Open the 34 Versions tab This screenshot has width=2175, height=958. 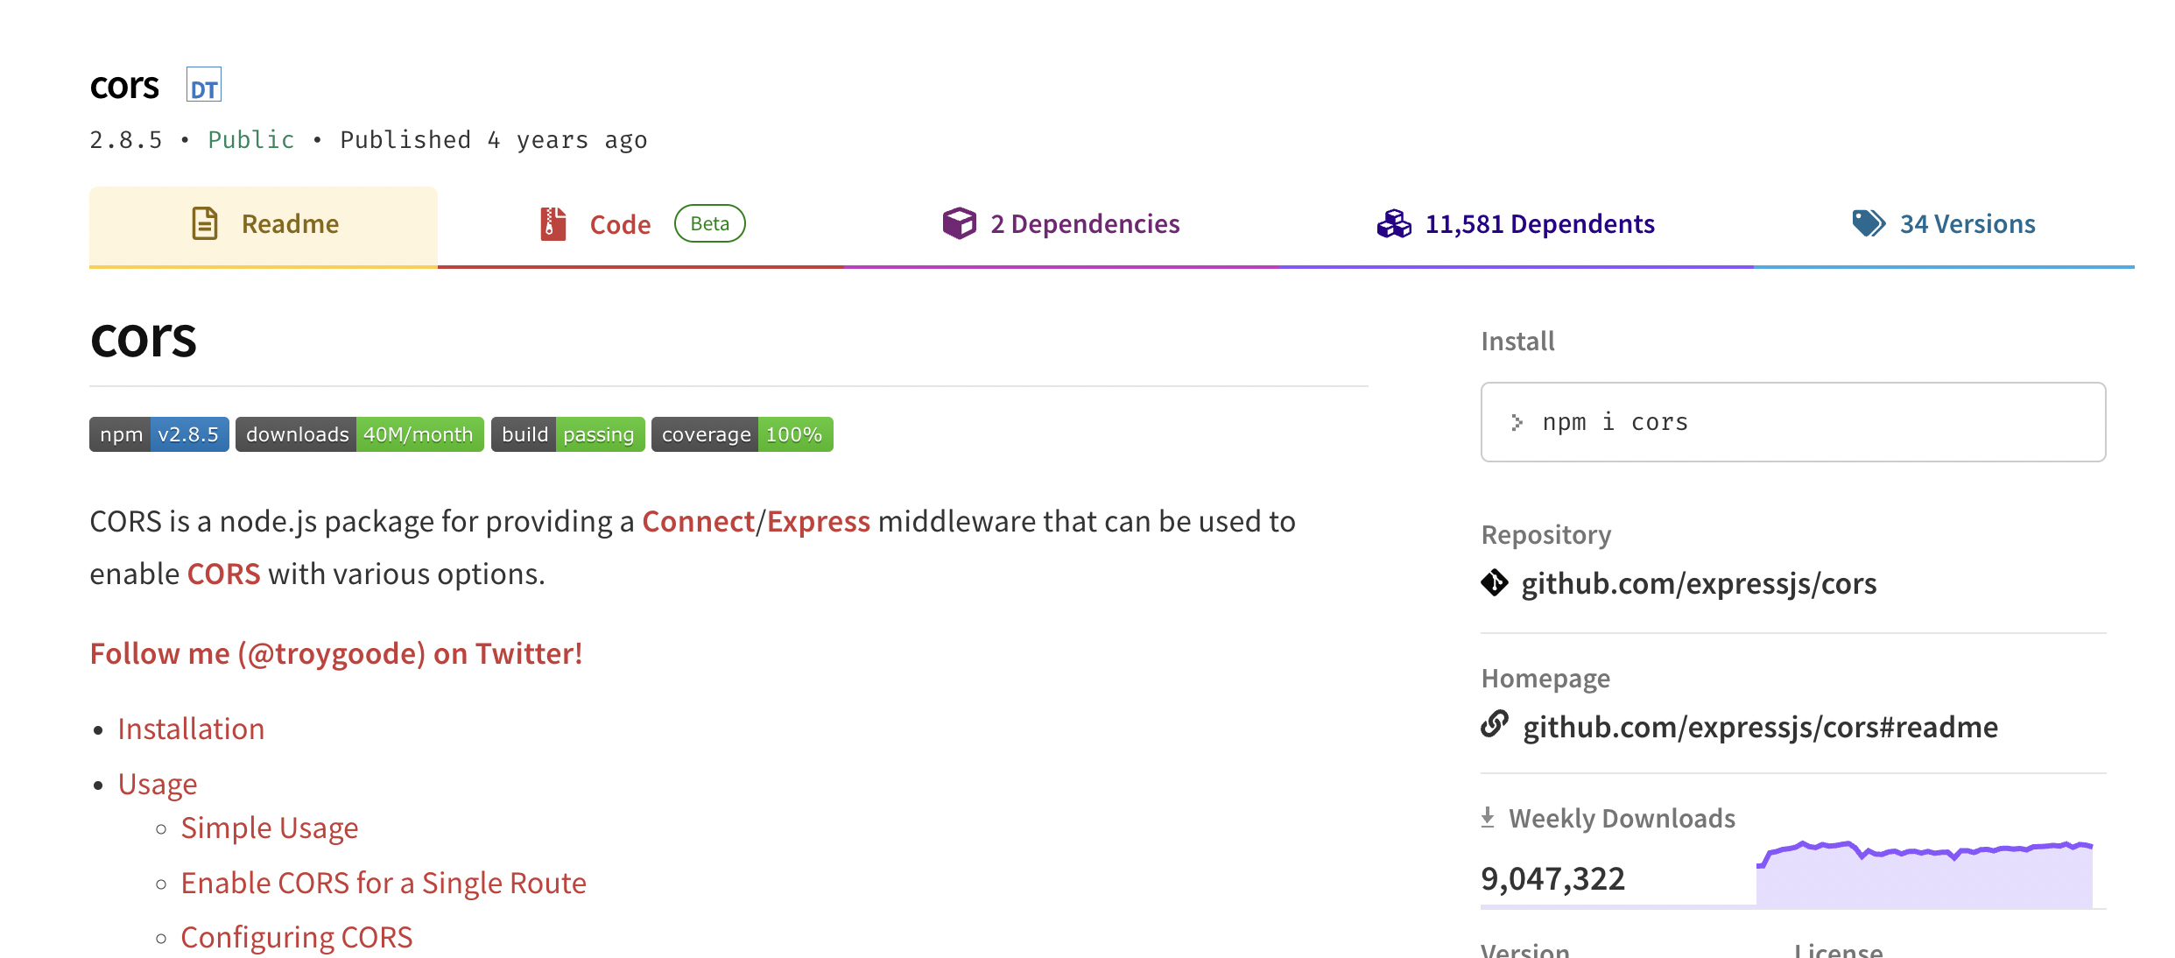pos(1967,224)
